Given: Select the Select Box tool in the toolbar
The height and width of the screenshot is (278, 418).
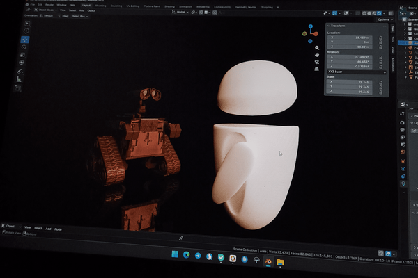Looking at the screenshot, I should pos(27,24).
